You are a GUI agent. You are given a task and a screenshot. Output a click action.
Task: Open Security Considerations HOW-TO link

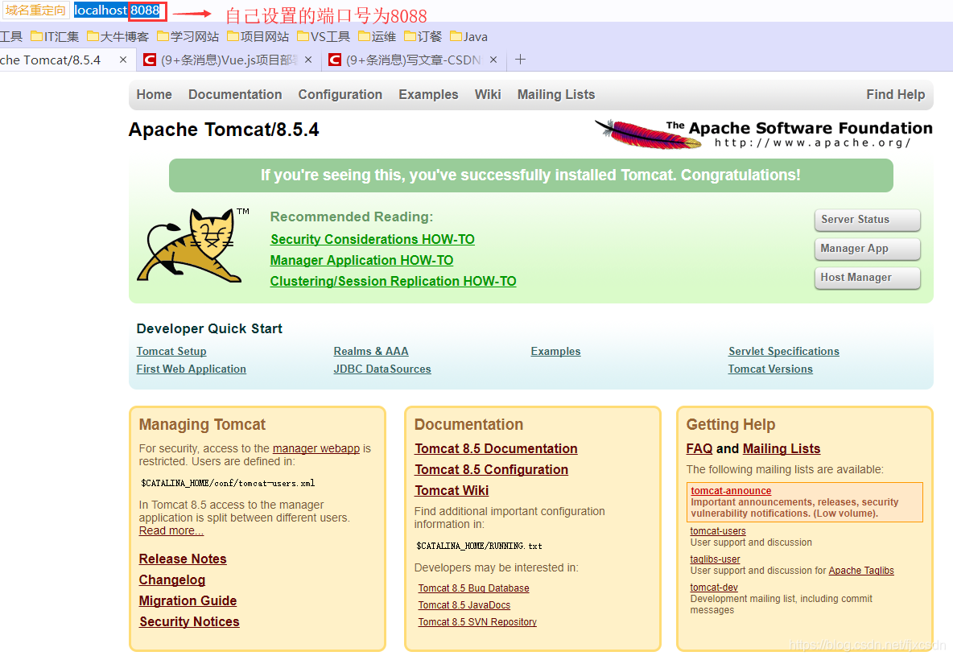pos(373,239)
